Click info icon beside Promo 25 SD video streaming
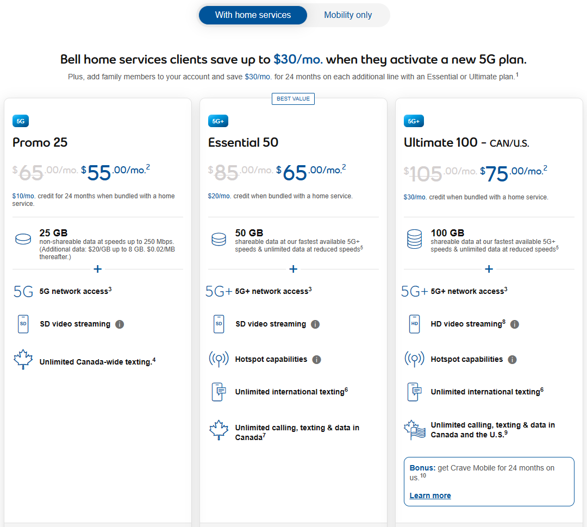587x527 pixels. coord(120,324)
